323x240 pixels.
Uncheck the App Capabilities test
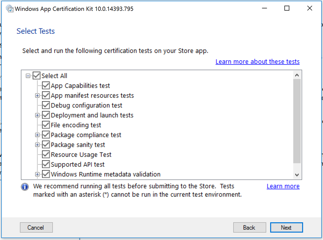click(x=46, y=85)
